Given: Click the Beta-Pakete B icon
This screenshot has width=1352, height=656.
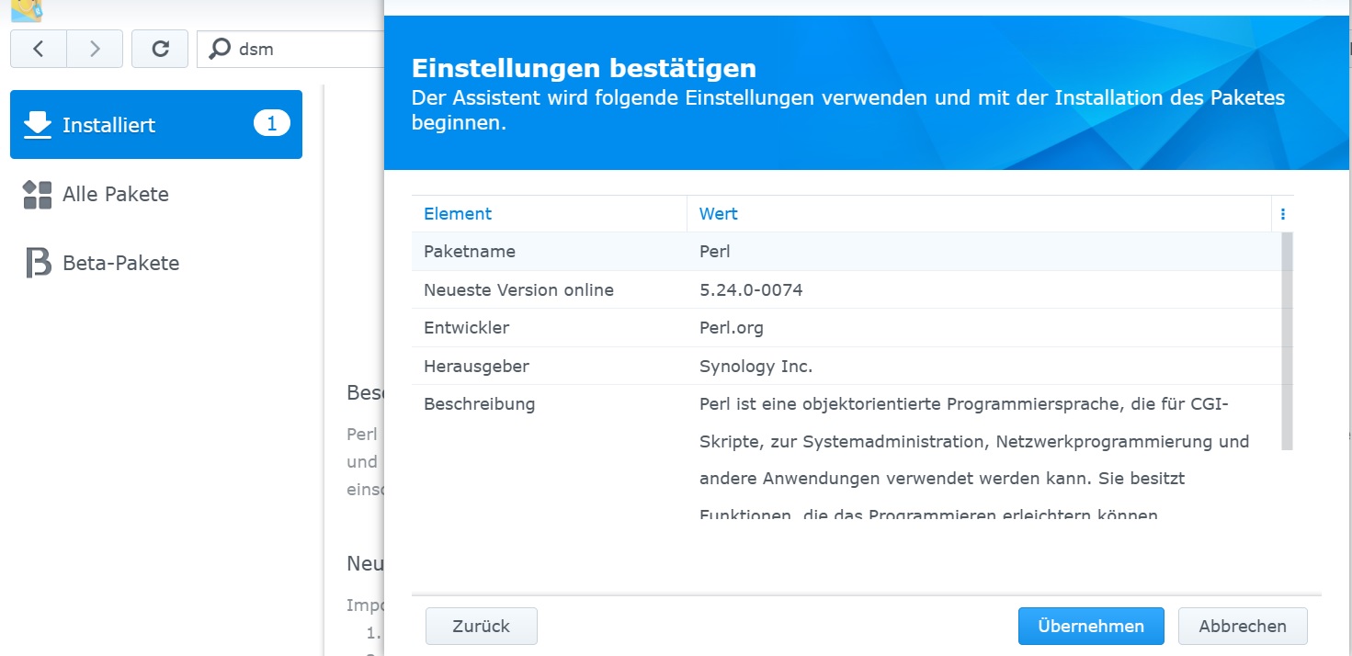Looking at the screenshot, I should [x=38, y=263].
